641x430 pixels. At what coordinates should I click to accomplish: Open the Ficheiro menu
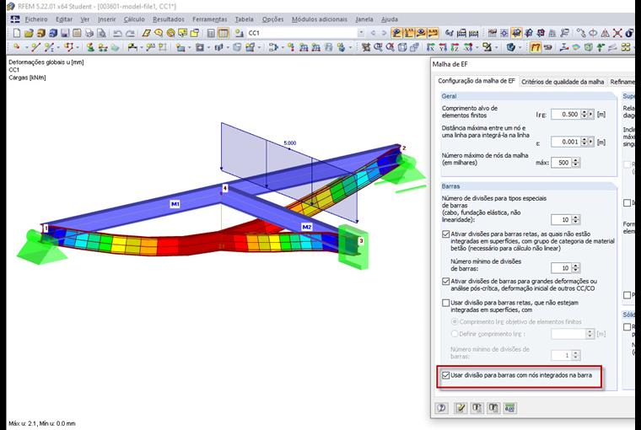(36, 19)
